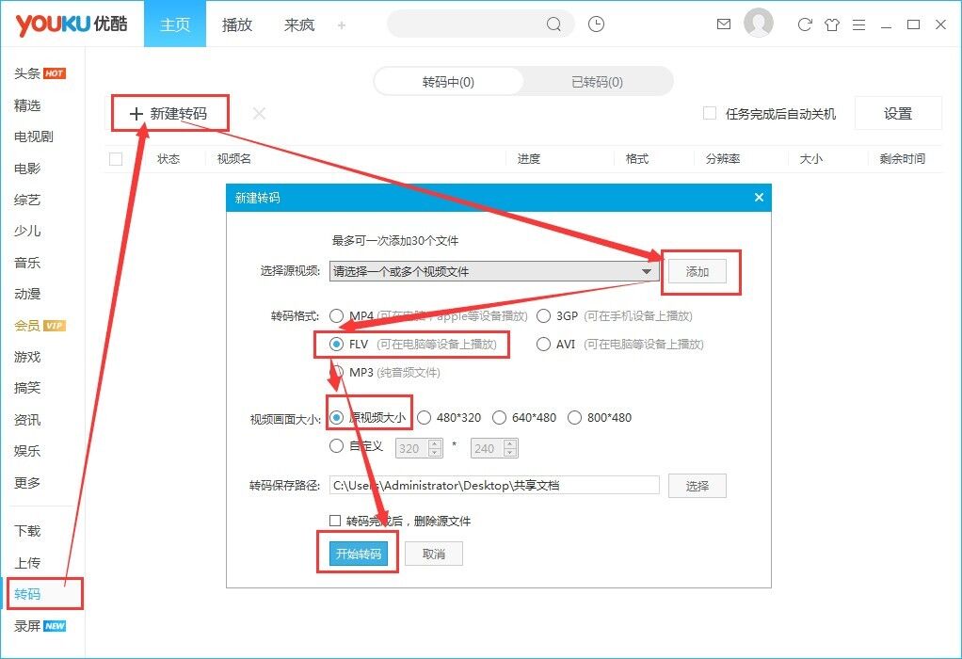
Task: Choose the AVI format option
Action: point(543,345)
